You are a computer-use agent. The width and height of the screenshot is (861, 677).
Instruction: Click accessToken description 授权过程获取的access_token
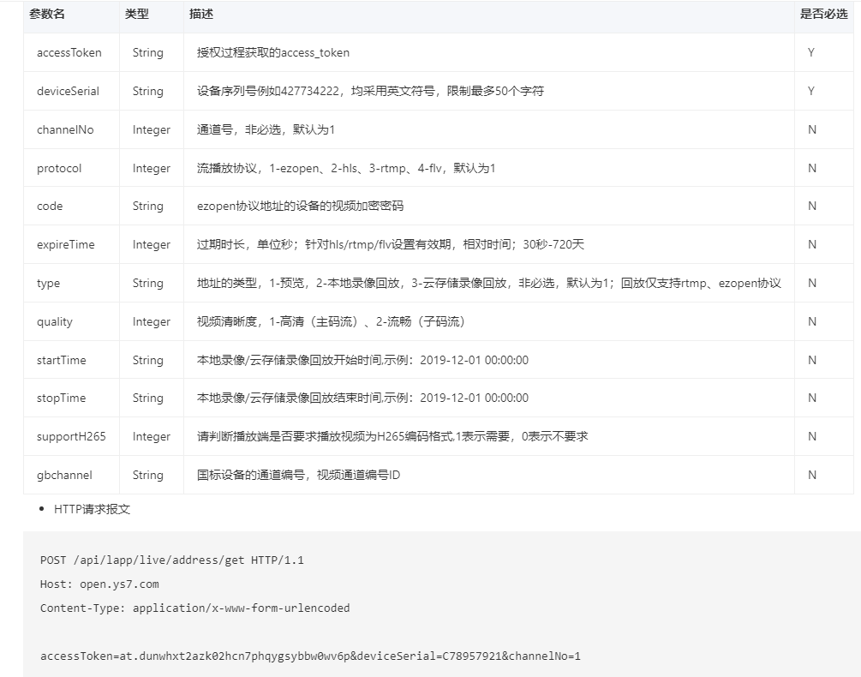tap(273, 53)
